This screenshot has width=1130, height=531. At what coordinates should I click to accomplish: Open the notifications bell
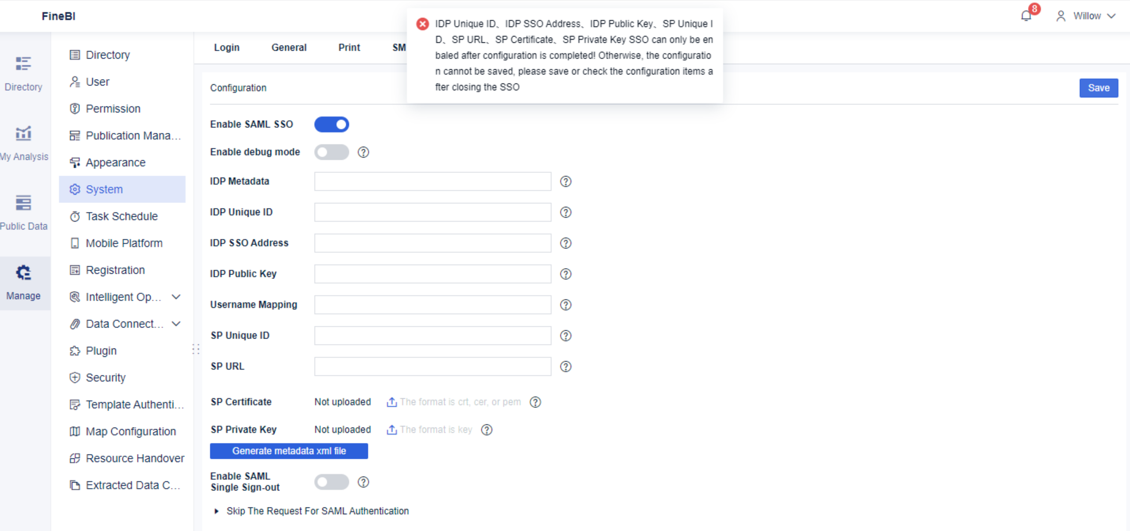click(x=1026, y=16)
